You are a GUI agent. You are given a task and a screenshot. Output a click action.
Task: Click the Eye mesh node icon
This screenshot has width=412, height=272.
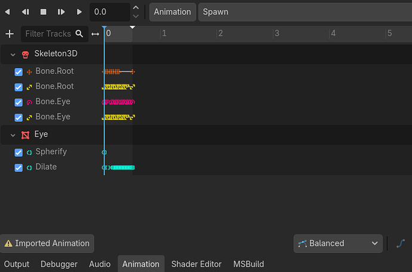click(x=25, y=135)
